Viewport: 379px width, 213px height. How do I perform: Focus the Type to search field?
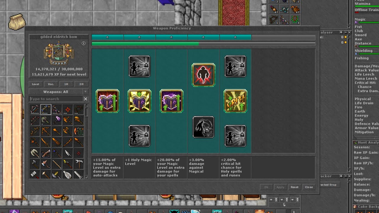56,99
